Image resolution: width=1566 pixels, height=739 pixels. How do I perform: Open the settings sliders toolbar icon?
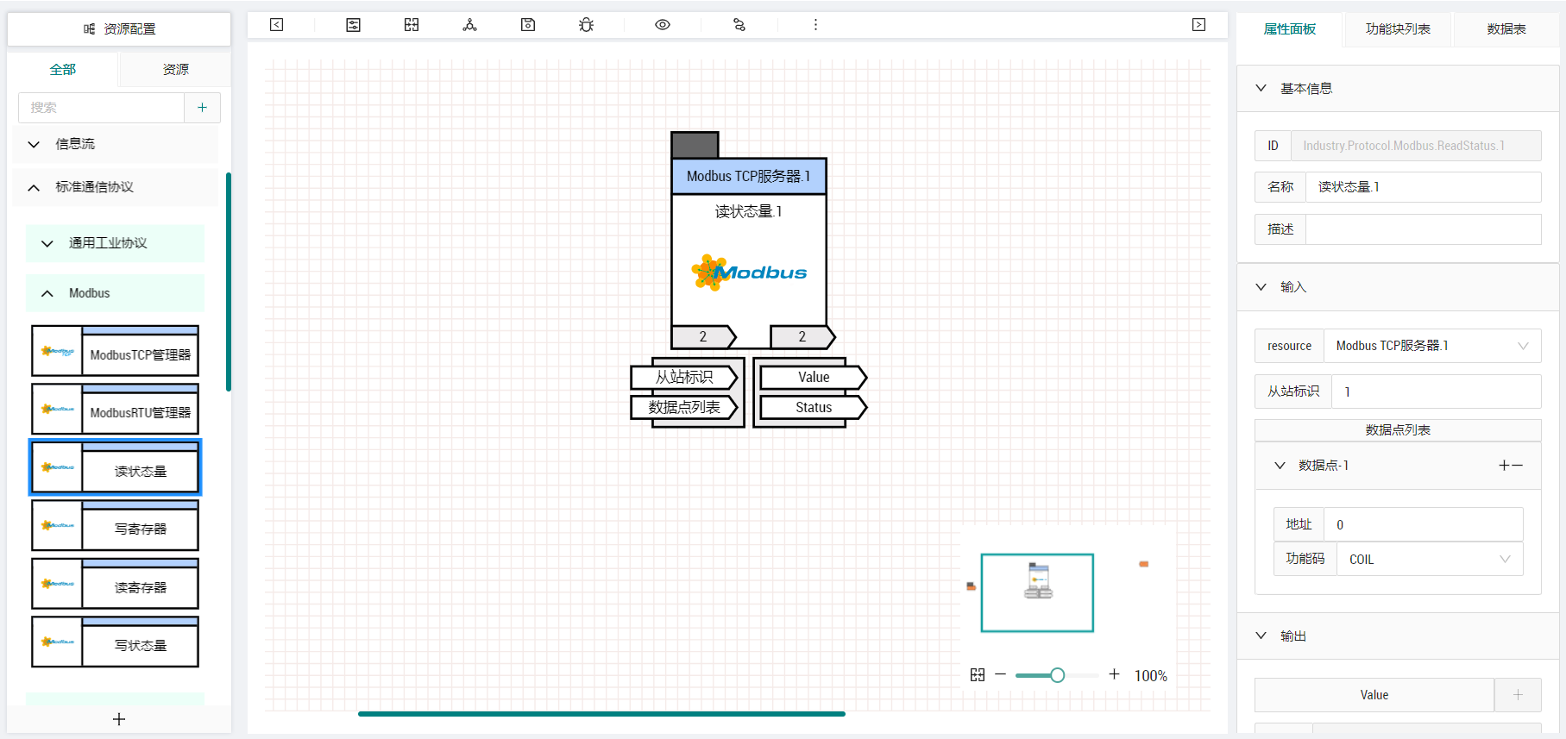353,25
